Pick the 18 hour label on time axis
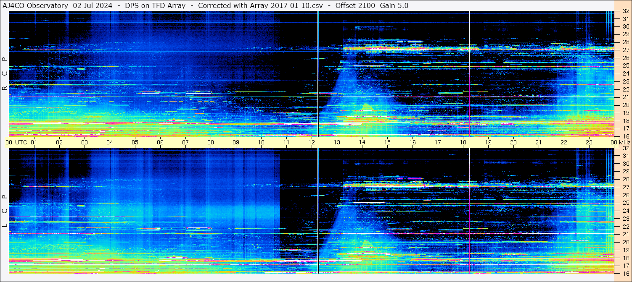The image size is (632, 282). click(463, 142)
